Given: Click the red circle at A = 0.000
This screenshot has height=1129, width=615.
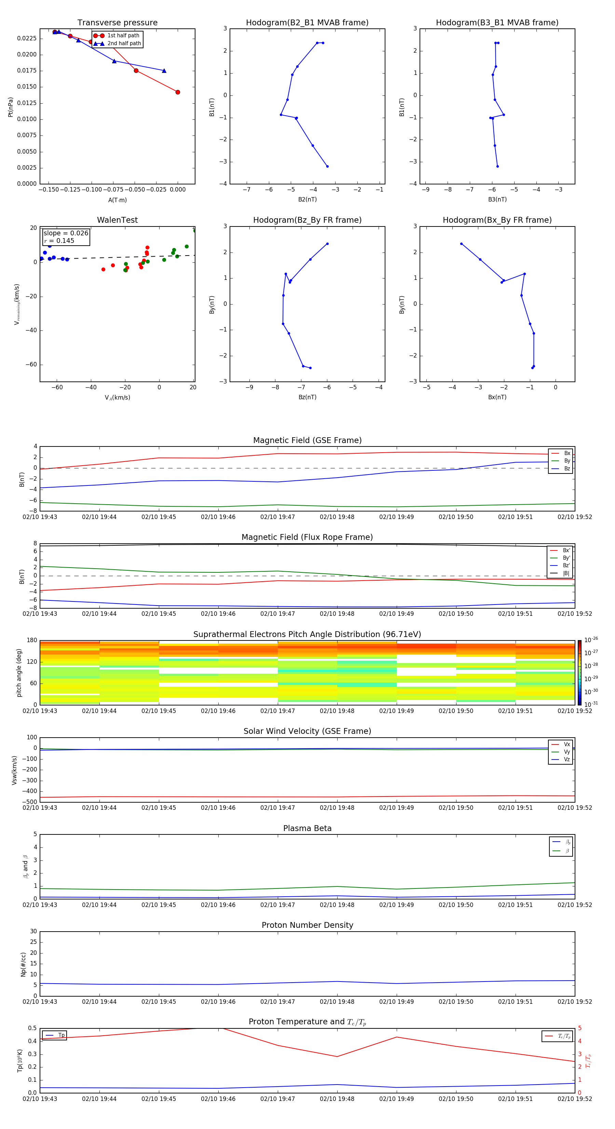Looking at the screenshot, I should click(177, 92).
